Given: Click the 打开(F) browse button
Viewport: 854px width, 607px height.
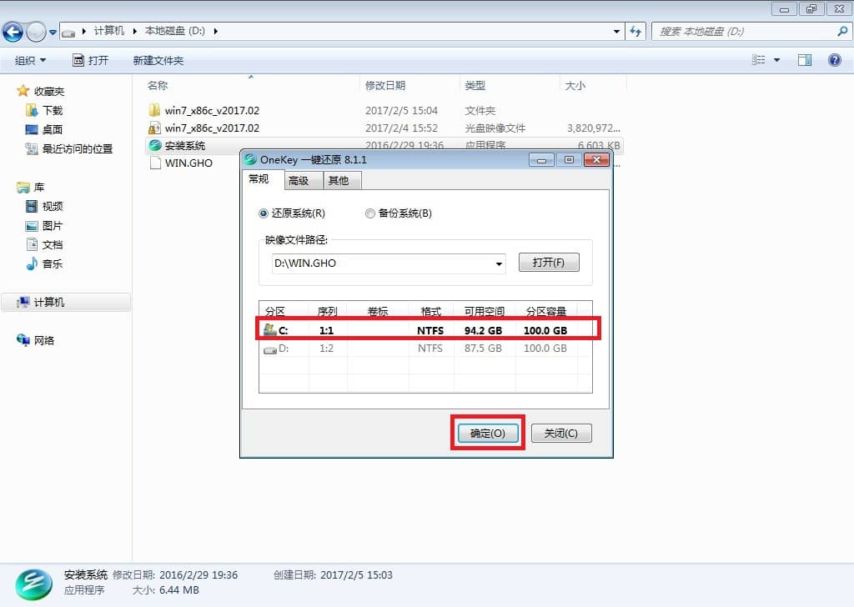Looking at the screenshot, I should (x=548, y=263).
